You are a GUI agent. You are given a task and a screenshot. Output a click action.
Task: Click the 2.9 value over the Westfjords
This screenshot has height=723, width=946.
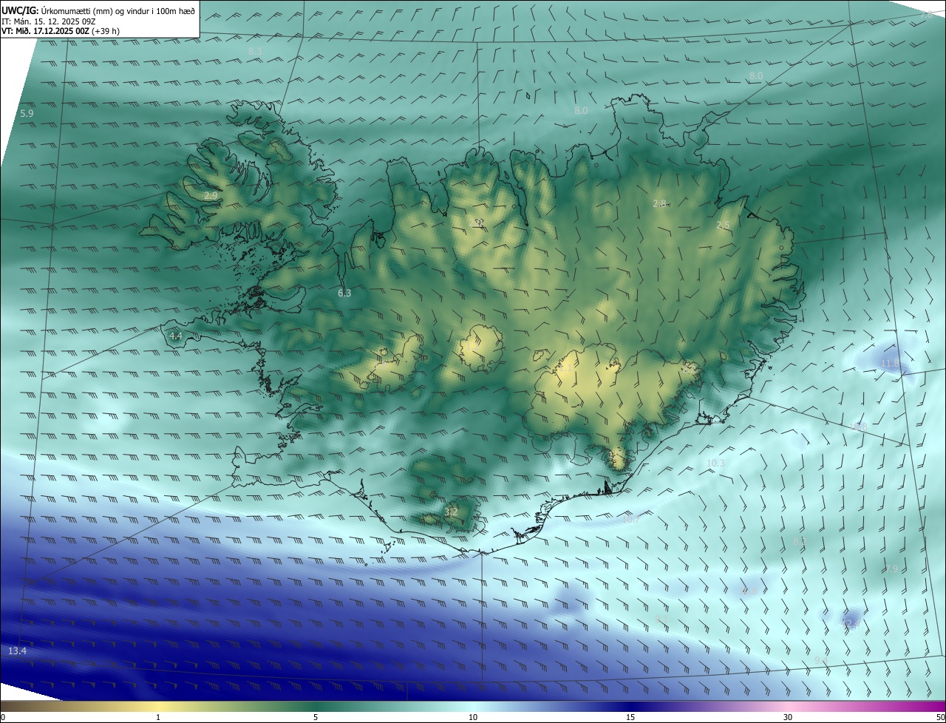[x=211, y=196]
